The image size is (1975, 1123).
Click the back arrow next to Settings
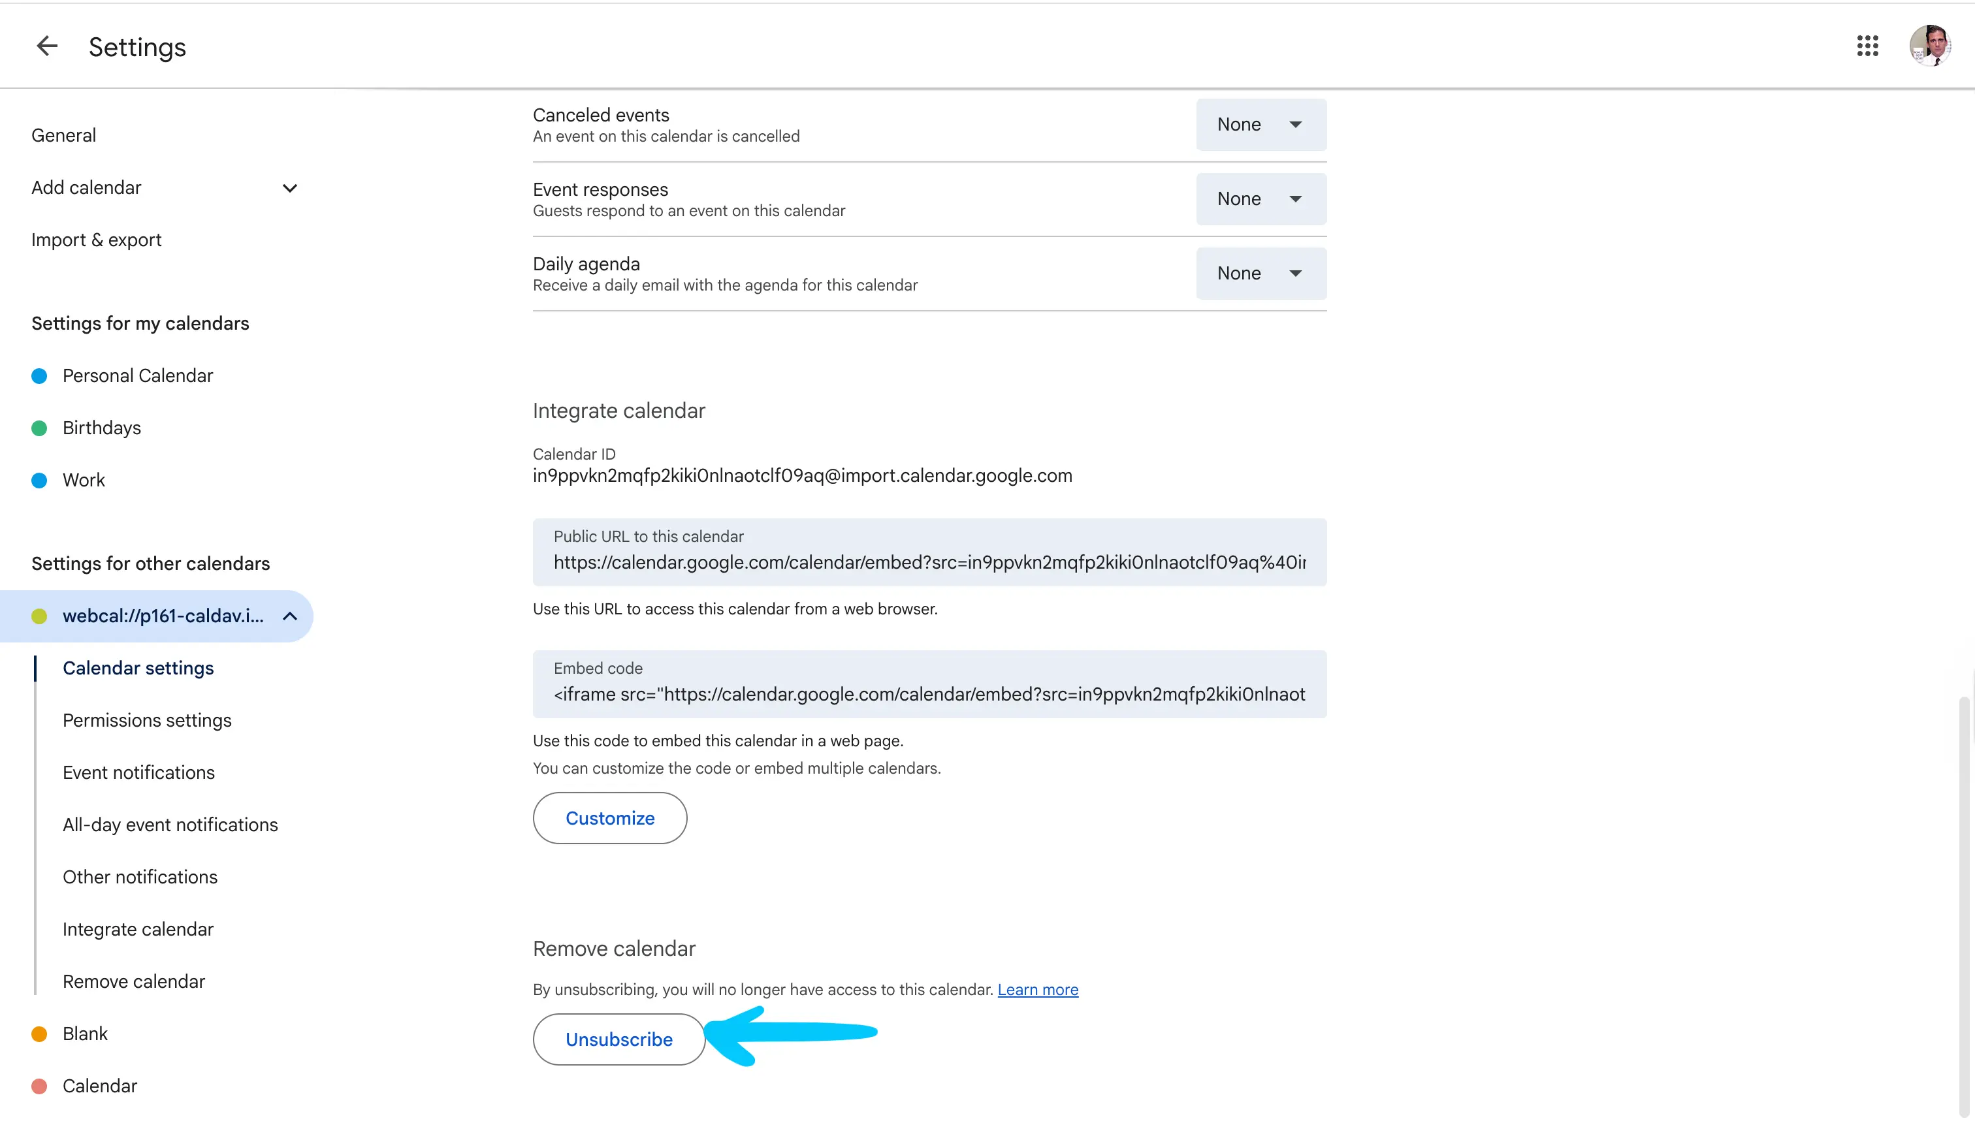click(x=47, y=46)
